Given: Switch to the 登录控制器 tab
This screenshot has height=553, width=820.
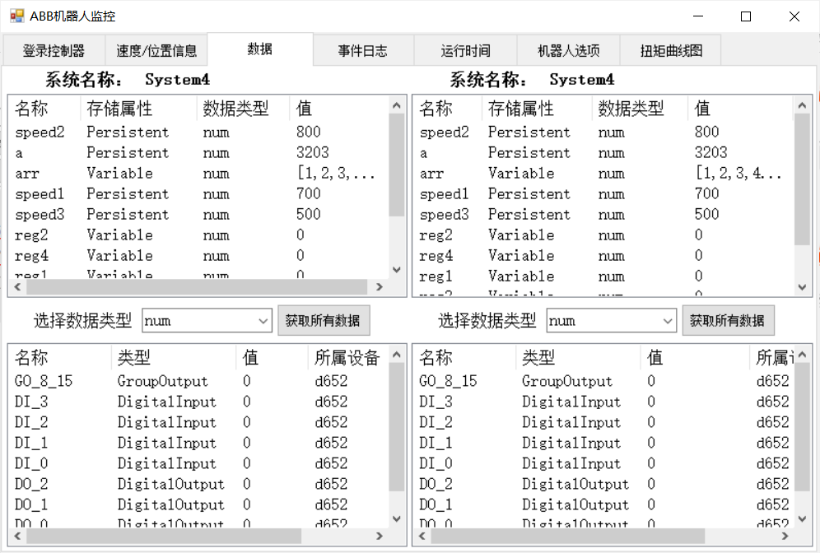Looking at the screenshot, I should coord(53,50).
